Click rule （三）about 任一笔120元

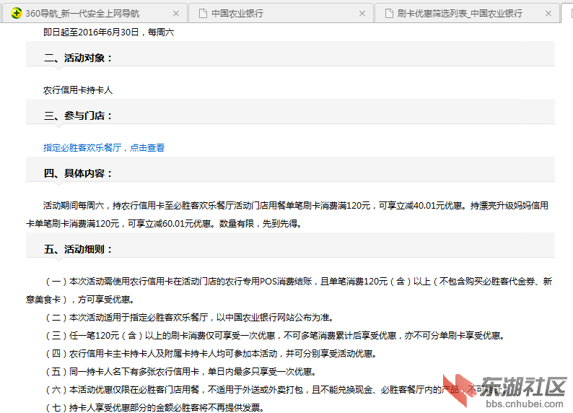click(275, 336)
